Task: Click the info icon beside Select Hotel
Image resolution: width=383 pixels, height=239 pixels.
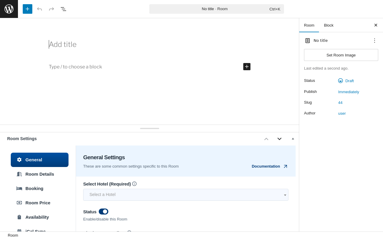Action: click(134, 184)
